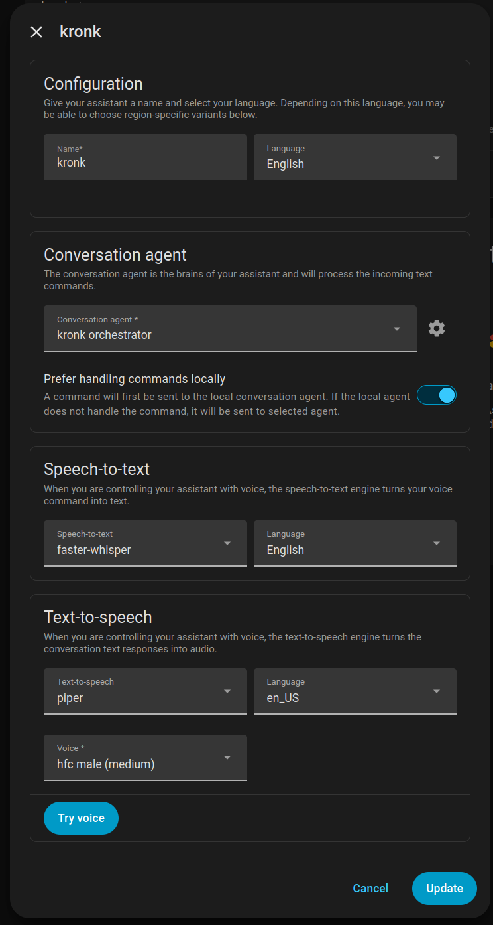Viewport: 493px width, 925px height.
Task: Click the Cancel button
Action: click(x=370, y=889)
